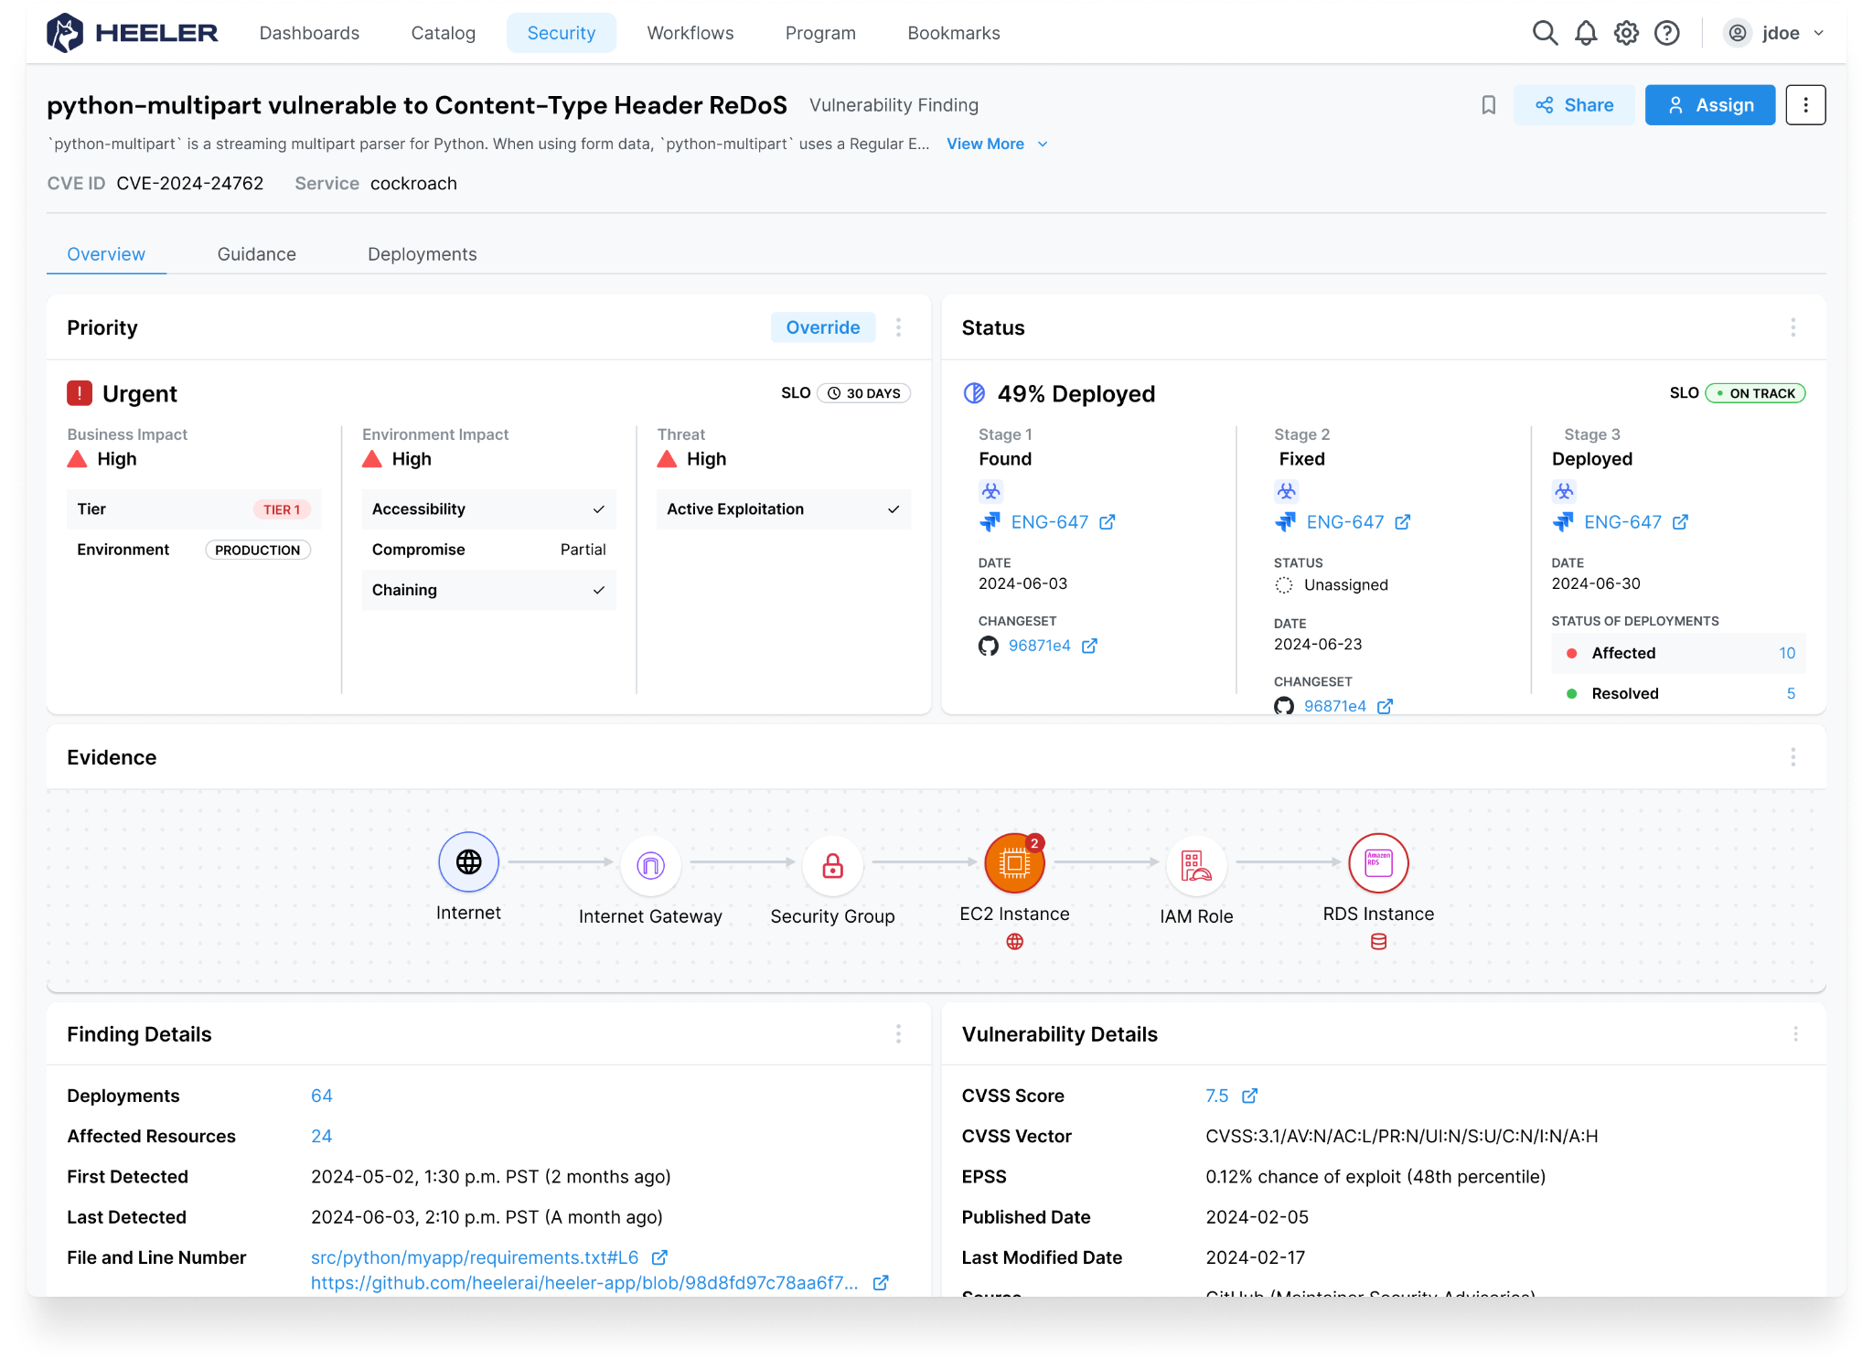Open src/python/myapp/requirements.txt#L6 link

[x=475, y=1257]
